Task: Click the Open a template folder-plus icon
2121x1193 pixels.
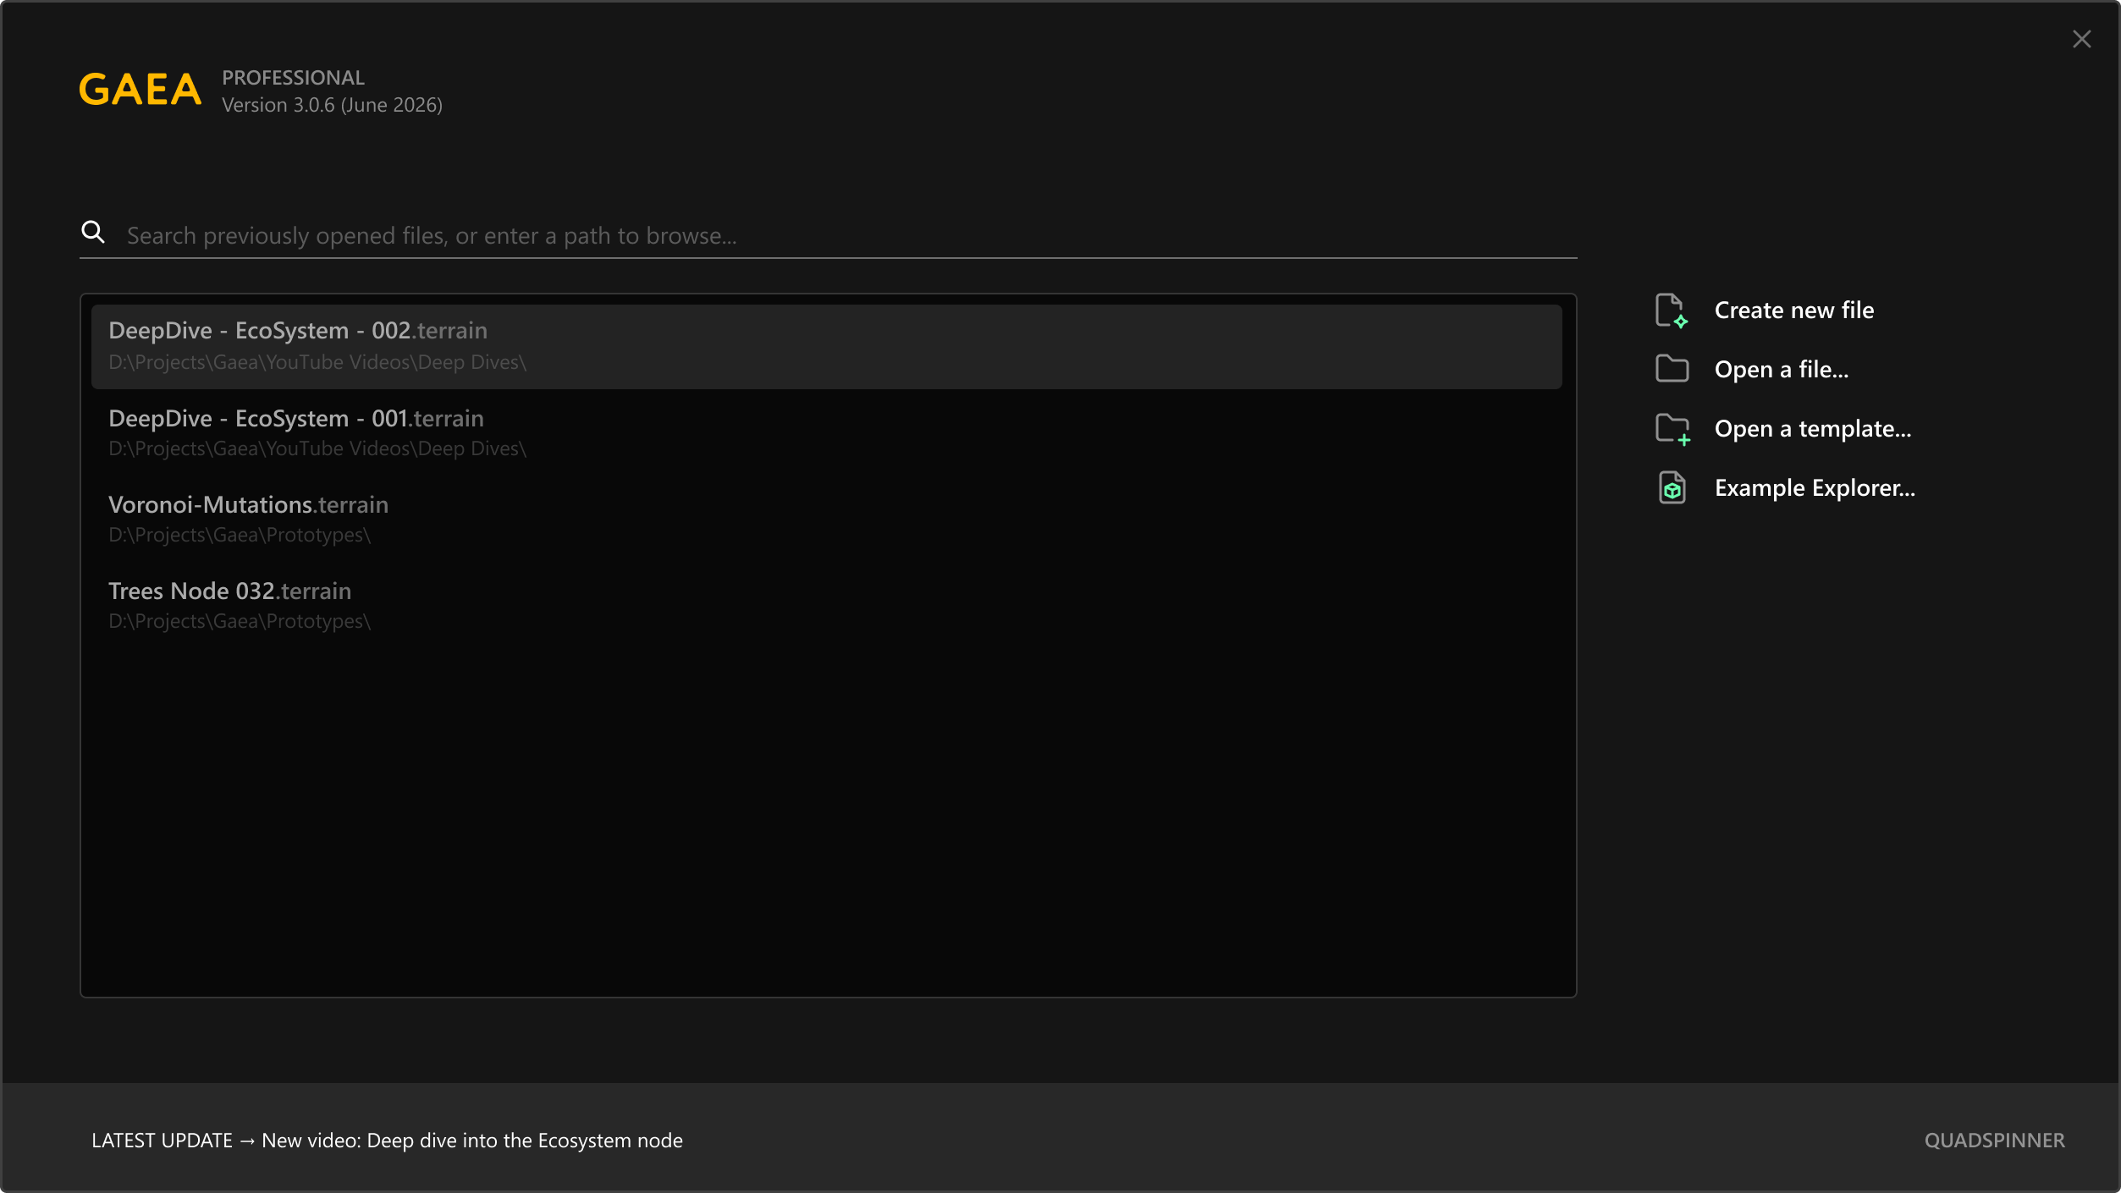Action: (1672, 429)
